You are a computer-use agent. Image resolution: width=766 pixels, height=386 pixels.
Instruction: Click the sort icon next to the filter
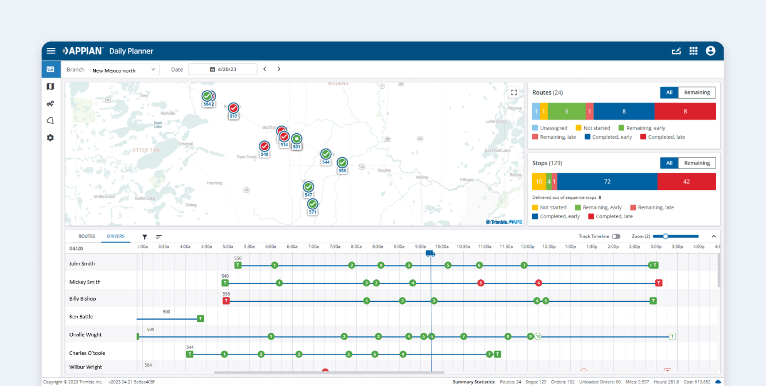(x=159, y=236)
